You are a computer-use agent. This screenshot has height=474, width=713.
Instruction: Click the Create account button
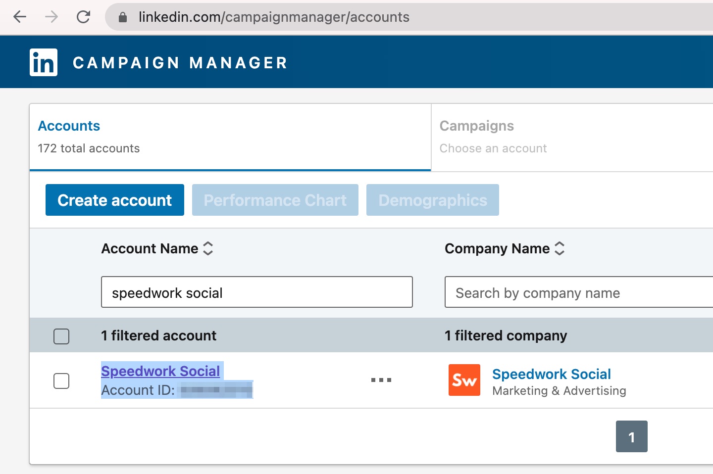tap(115, 200)
